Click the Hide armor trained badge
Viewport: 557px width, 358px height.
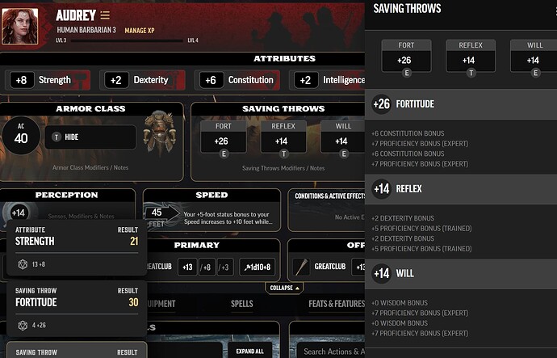(57, 137)
